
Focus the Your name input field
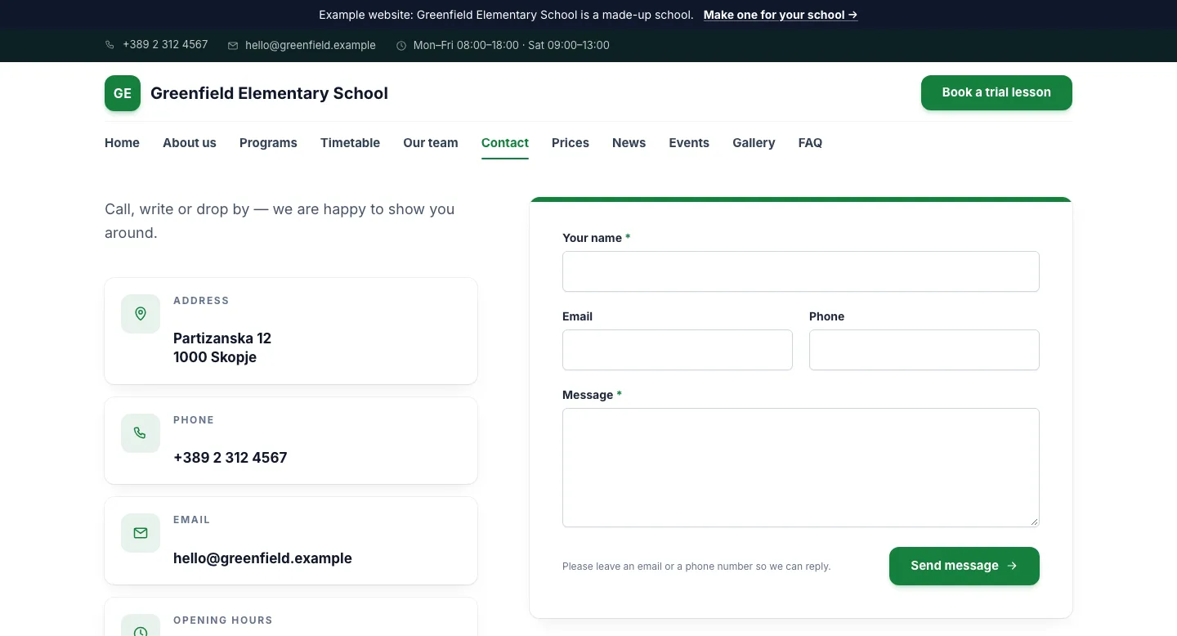click(x=801, y=271)
